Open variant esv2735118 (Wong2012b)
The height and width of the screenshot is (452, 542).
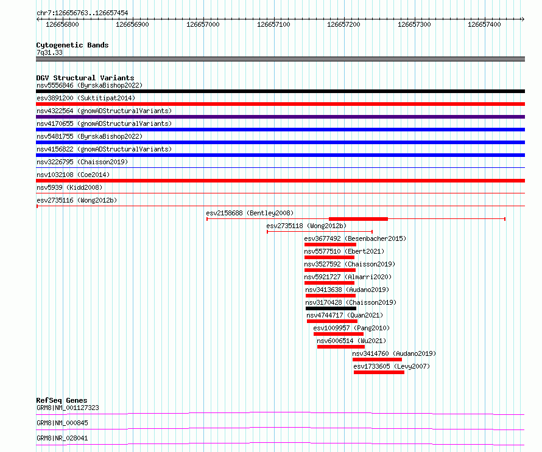(306, 226)
